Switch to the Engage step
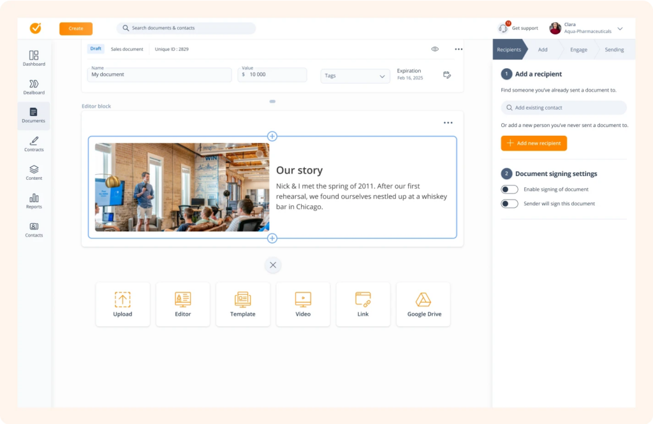 click(578, 49)
